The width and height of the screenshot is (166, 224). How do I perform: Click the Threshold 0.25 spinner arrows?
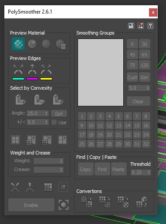click(149, 172)
